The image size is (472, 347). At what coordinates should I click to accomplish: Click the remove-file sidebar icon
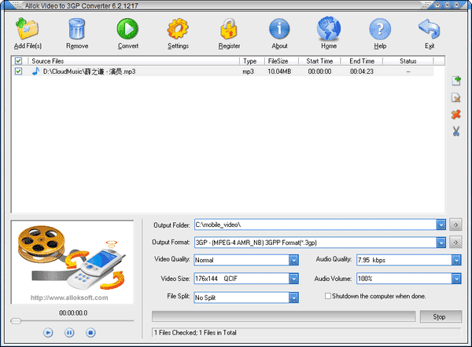pos(456,97)
